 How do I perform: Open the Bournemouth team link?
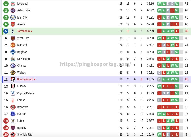coord(25,79)
